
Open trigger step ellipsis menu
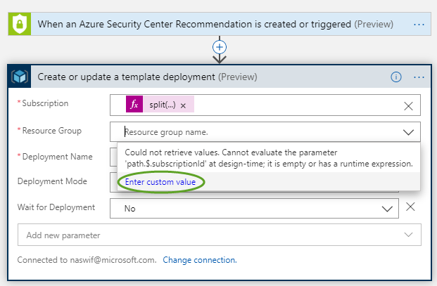pos(419,25)
